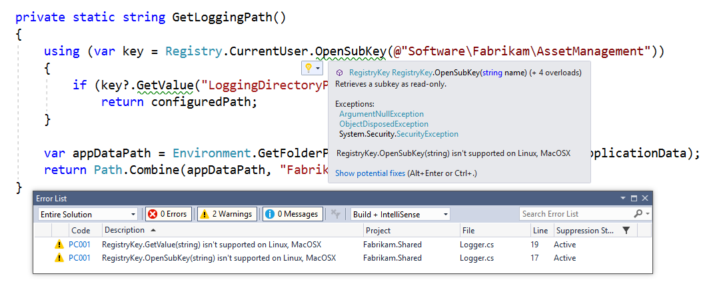Click the Suppression State filter funnel icon

626,231
